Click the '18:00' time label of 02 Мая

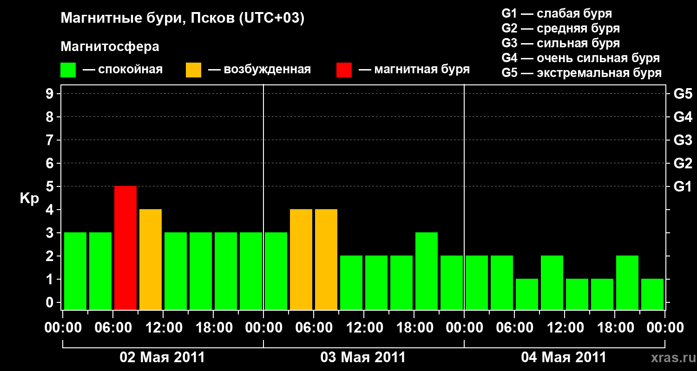(213, 328)
